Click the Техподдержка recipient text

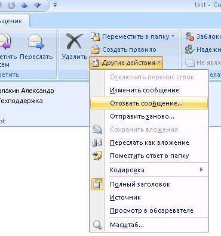pyautogui.click(x=21, y=101)
